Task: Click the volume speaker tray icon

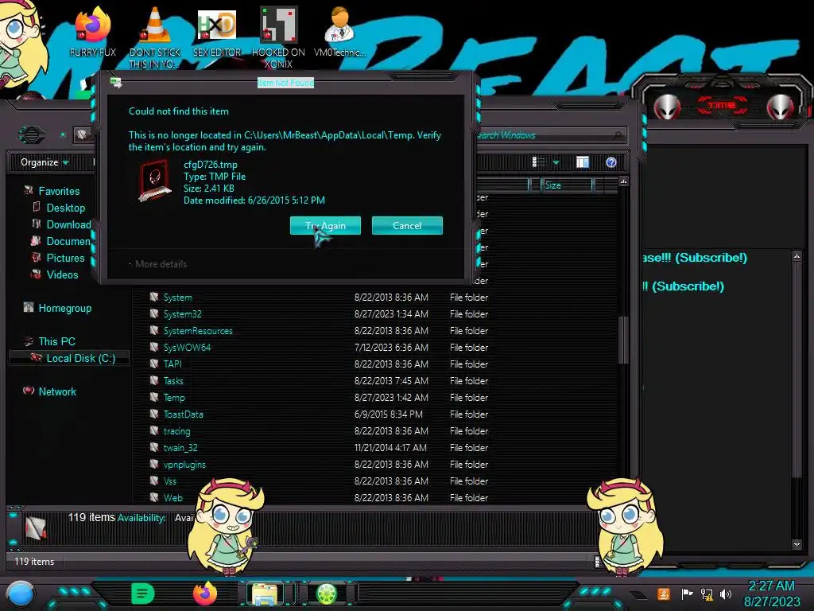Action: [x=726, y=593]
